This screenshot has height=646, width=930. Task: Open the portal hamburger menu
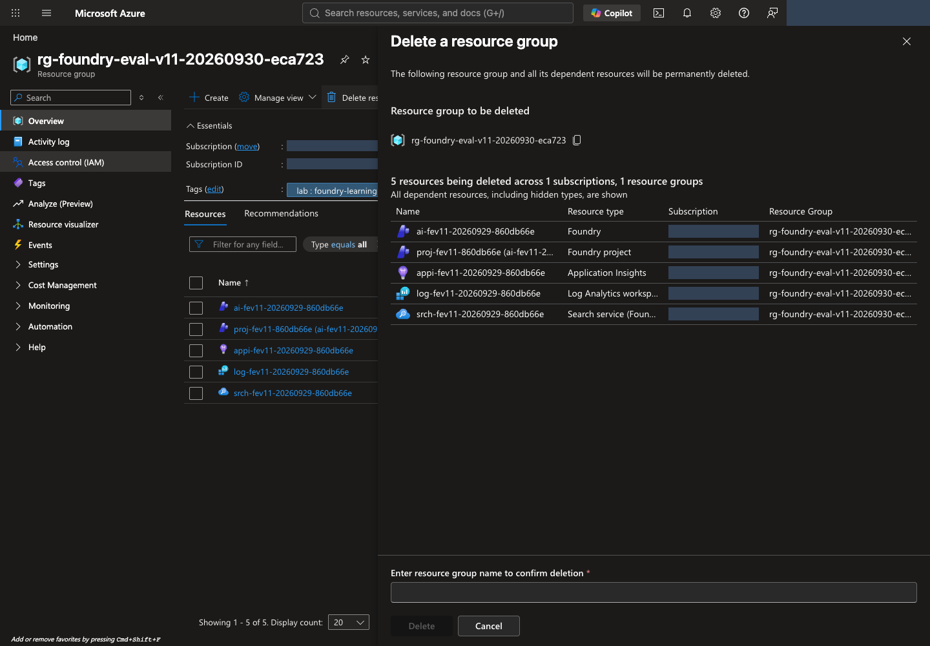tap(46, 13)
